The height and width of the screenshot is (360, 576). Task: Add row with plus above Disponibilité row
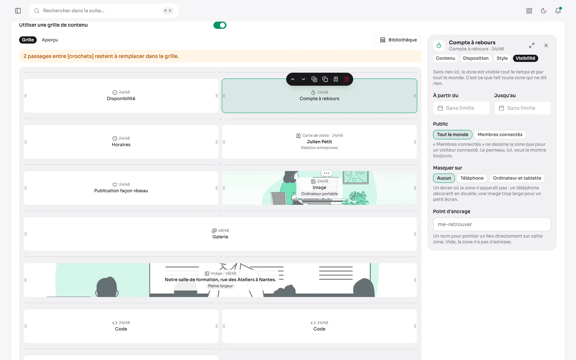point(220,73)
